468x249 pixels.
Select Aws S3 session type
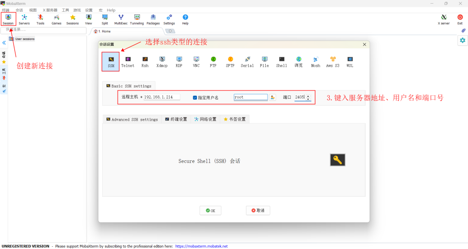(x=333, y=62)
